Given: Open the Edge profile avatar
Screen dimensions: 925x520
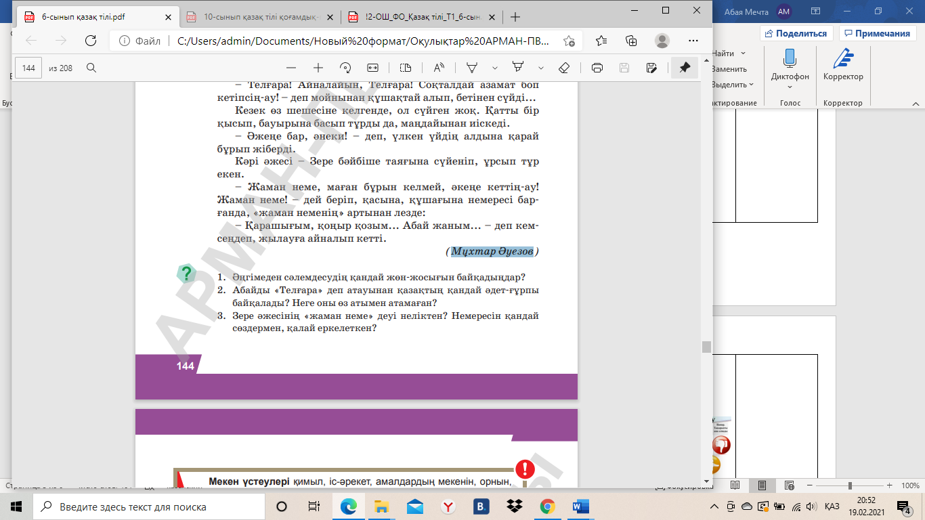Looking at the screenshot, I should [662, 41].
